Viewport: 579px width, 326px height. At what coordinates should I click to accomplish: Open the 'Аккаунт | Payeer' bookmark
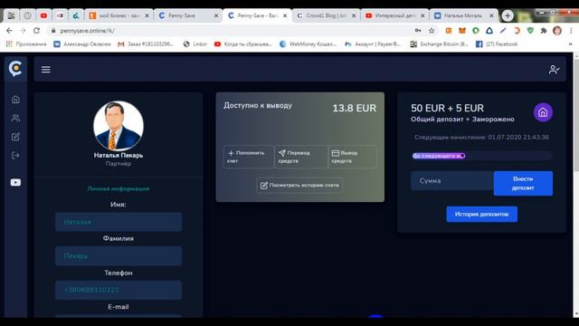click(x=373, y=44)
